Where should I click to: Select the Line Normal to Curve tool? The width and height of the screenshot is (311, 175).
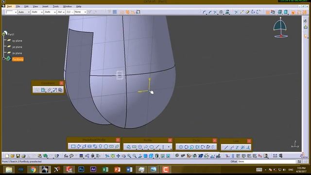click(248, 147)
